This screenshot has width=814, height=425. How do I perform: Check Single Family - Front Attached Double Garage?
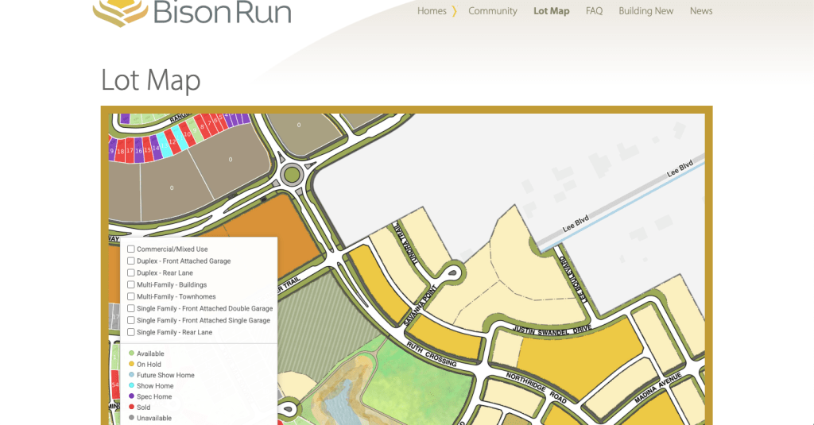click(131, 308)
